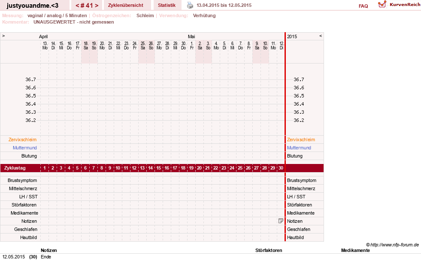
Task: Click the 'vaginal / analog / 5 Minuten' value
Action: click(x=57, y=15)
